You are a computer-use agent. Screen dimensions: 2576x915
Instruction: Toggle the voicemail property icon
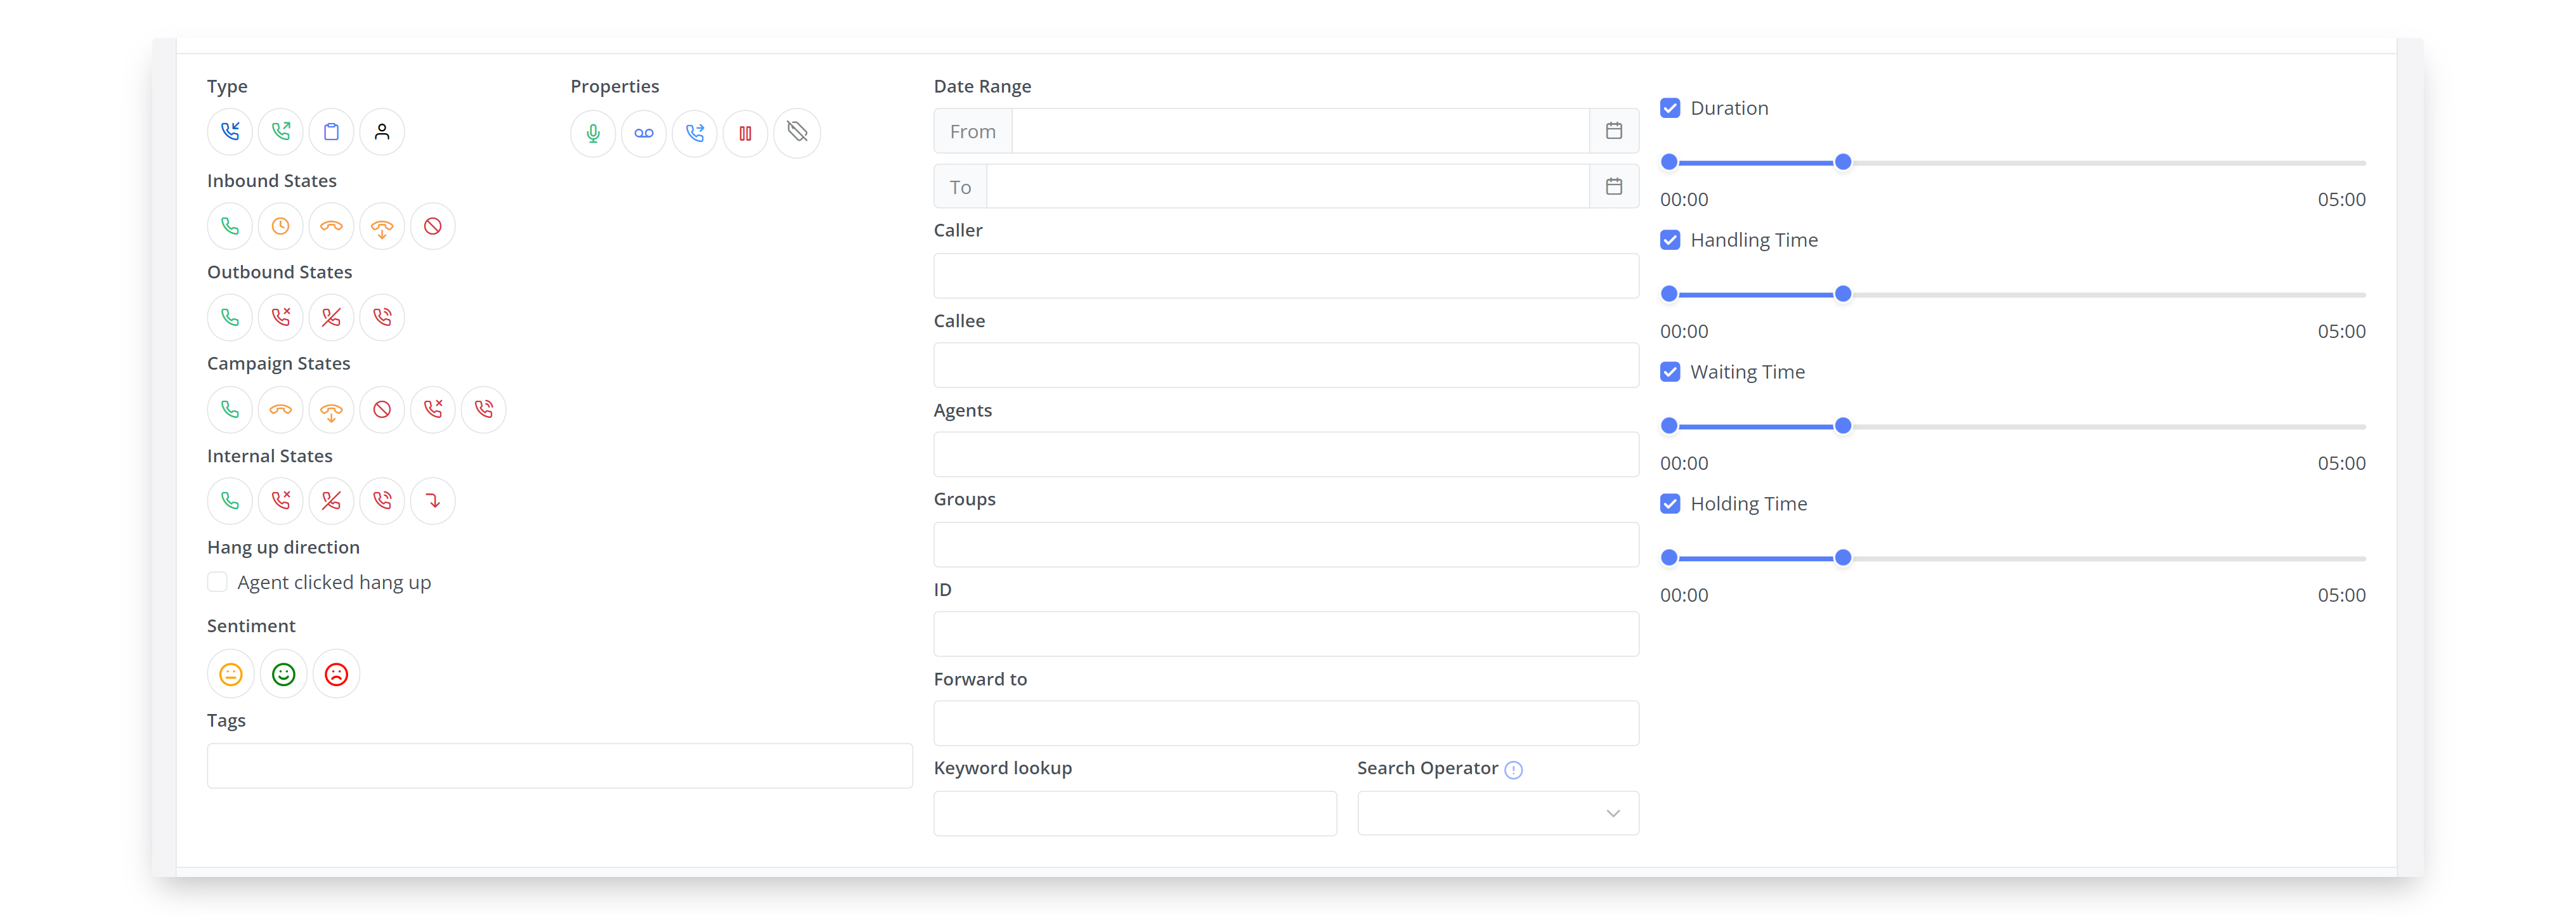(644, 133)
